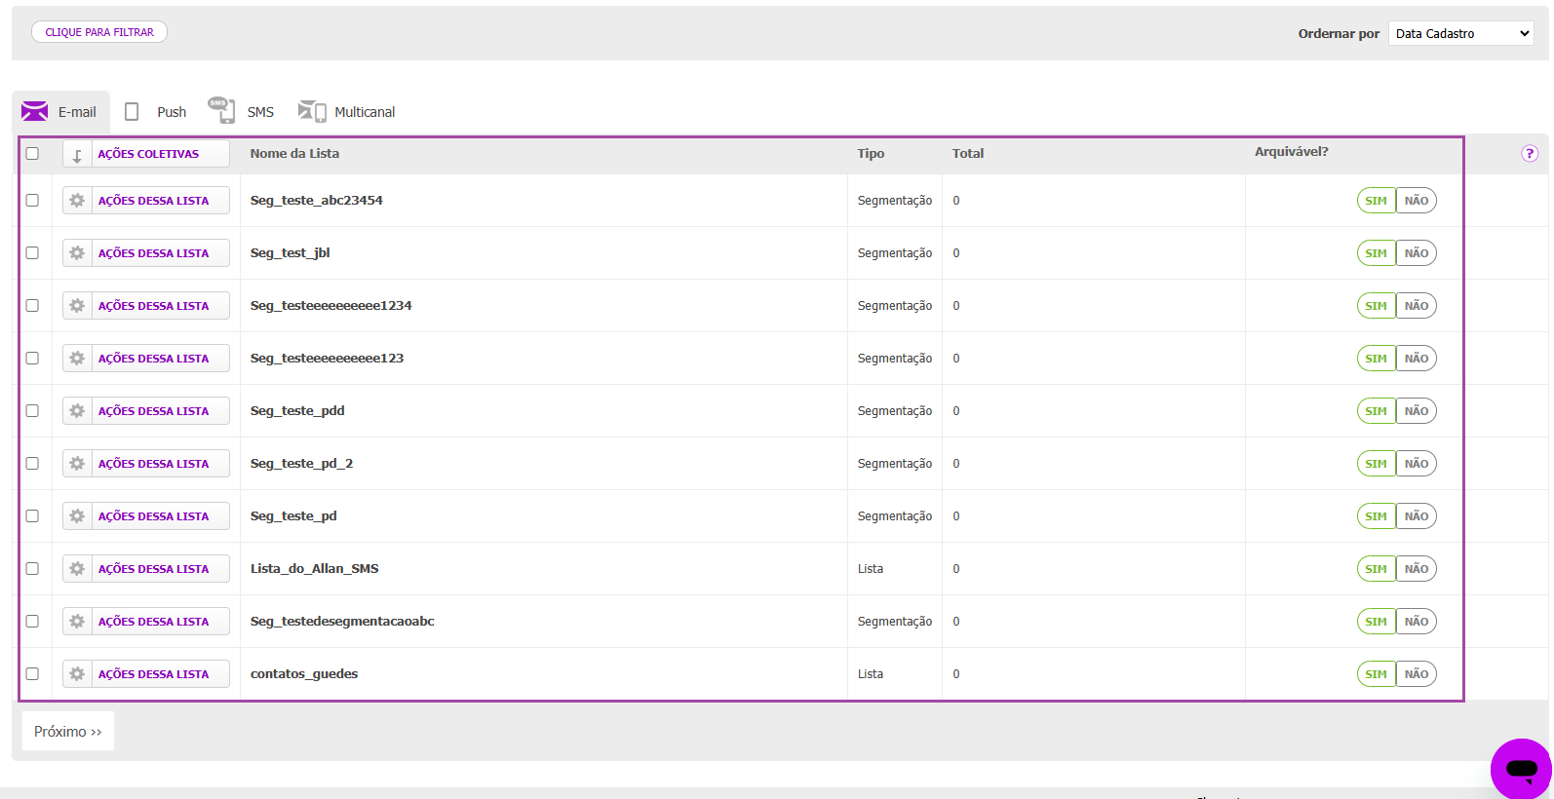Check the box for Seg_test_jbl

coord(32,252)
